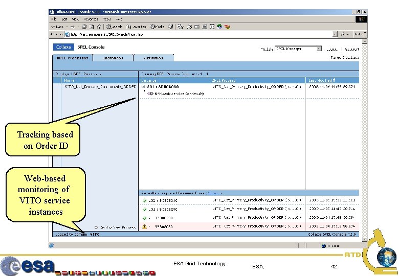Screen dimensions: 399x276
Task: Click the Print toolbar icon
Action: [x=189, y=27]
